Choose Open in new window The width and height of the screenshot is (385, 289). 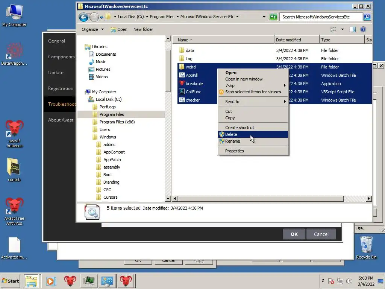[253, 79]
